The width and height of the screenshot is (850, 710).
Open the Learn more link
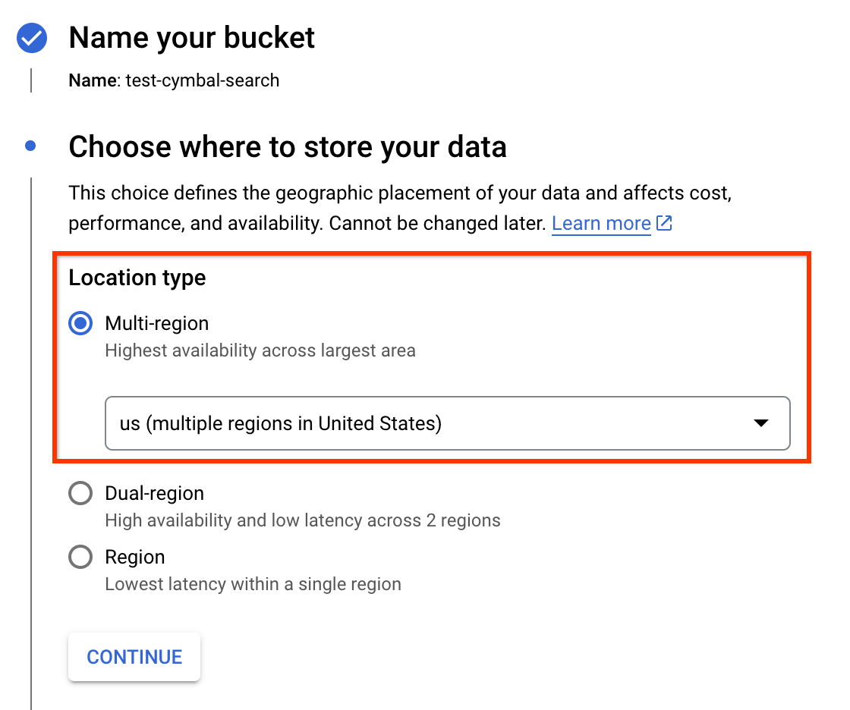click(600, 223)
